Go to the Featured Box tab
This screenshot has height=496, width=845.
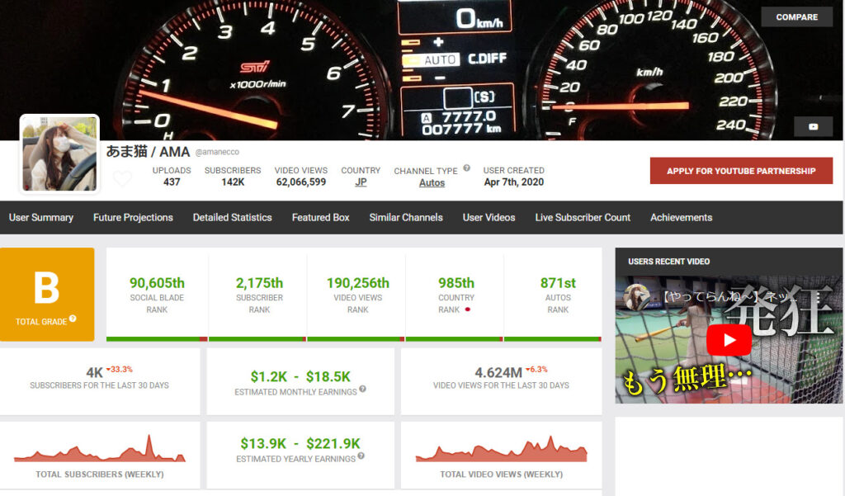[321, 217]
